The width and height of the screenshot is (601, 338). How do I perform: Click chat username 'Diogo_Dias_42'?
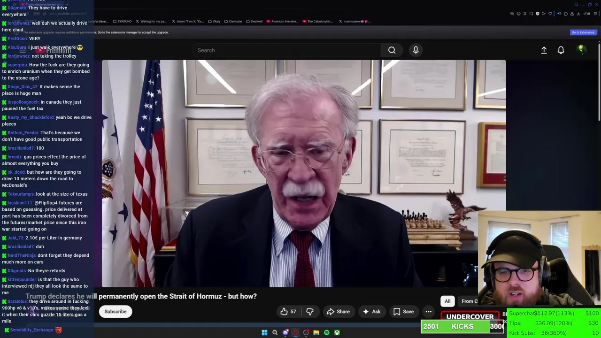point(23,87)
